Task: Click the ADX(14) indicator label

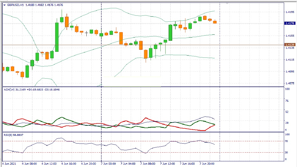Action: (x=9, y=89)
